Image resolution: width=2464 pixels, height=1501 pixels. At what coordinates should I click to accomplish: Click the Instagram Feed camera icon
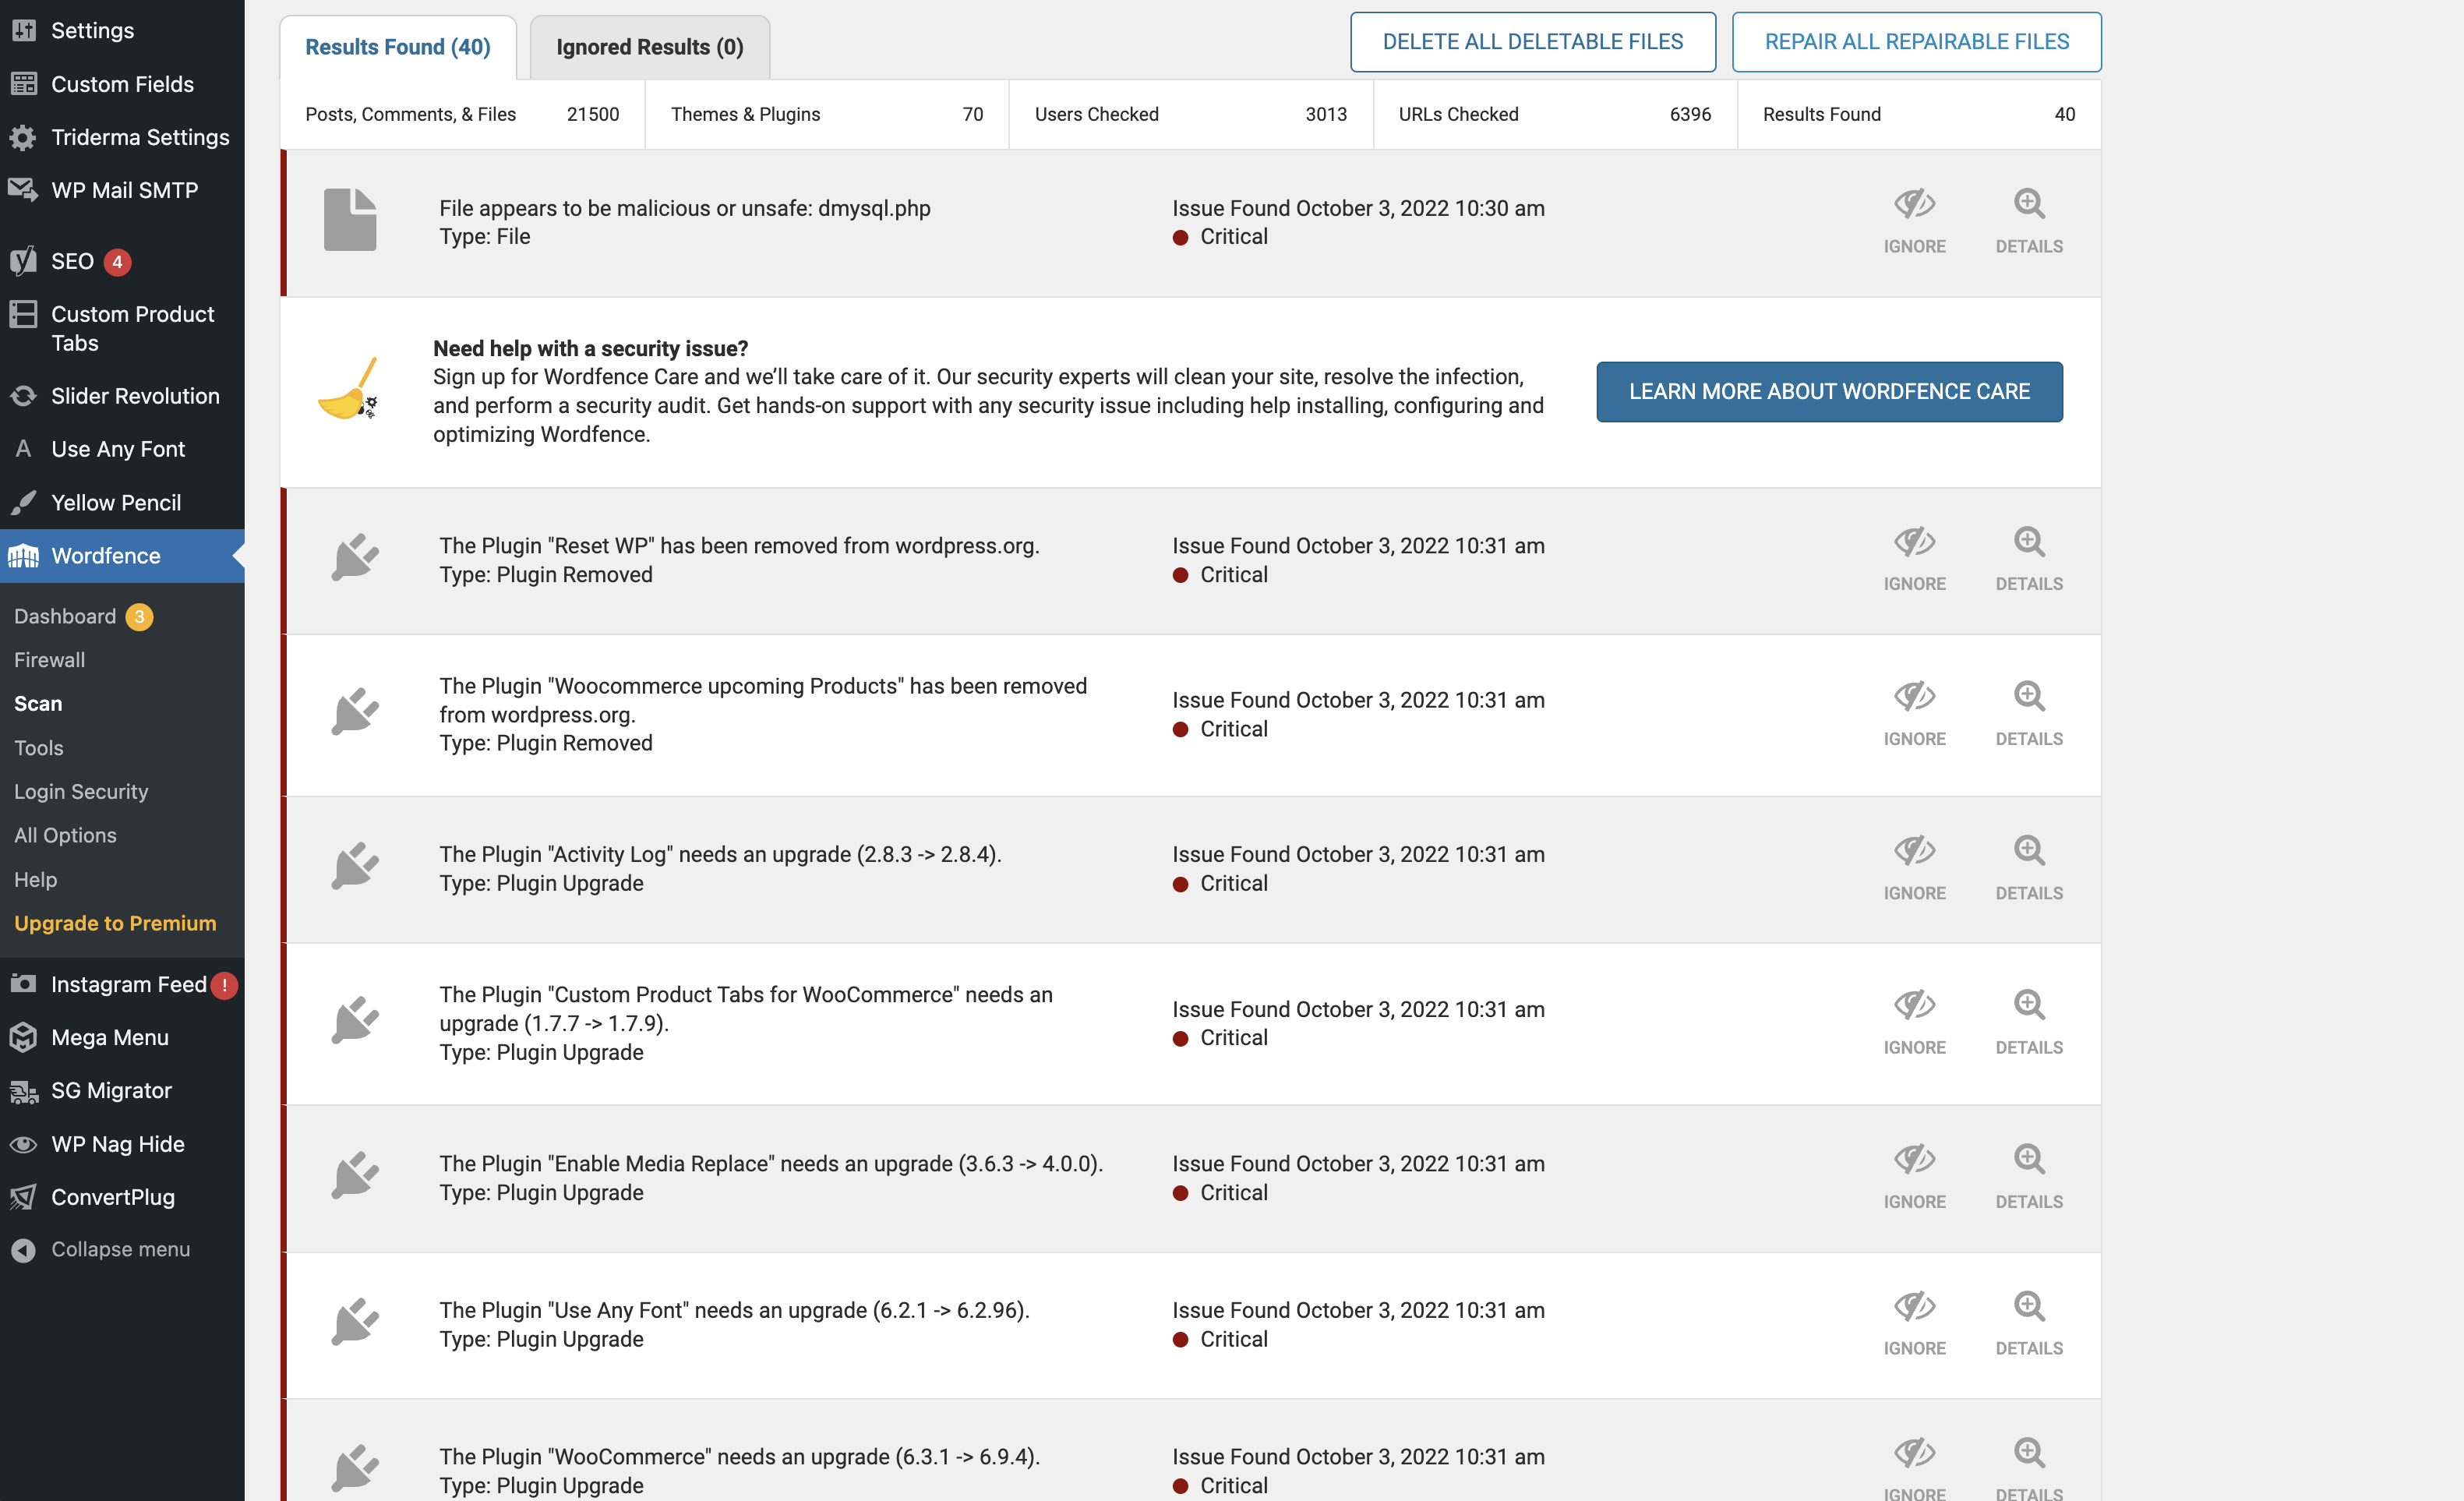point(23,984)
